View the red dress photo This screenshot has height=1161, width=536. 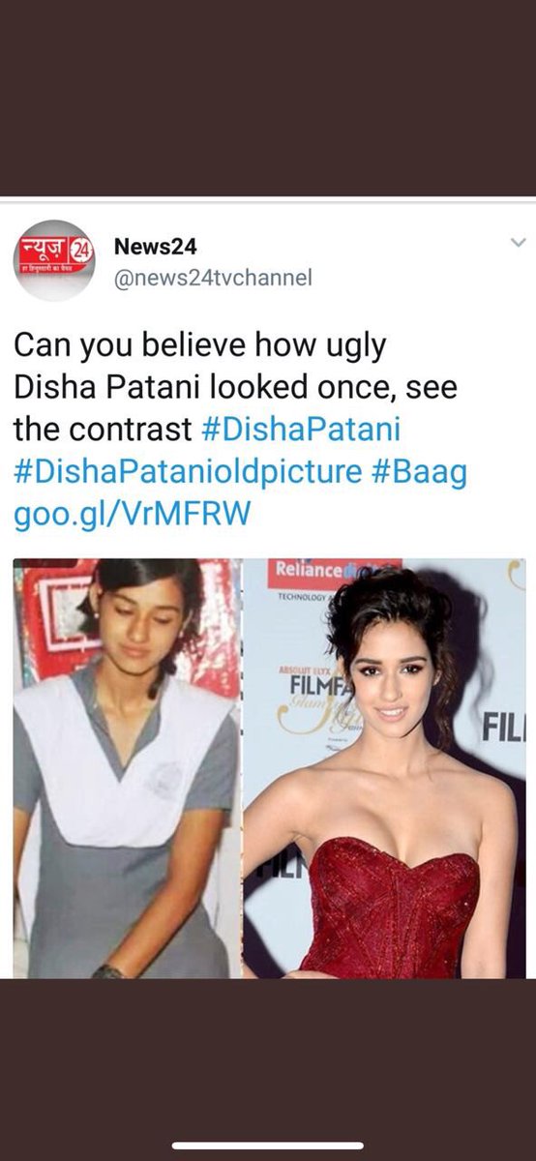click(x=384, y=768)
